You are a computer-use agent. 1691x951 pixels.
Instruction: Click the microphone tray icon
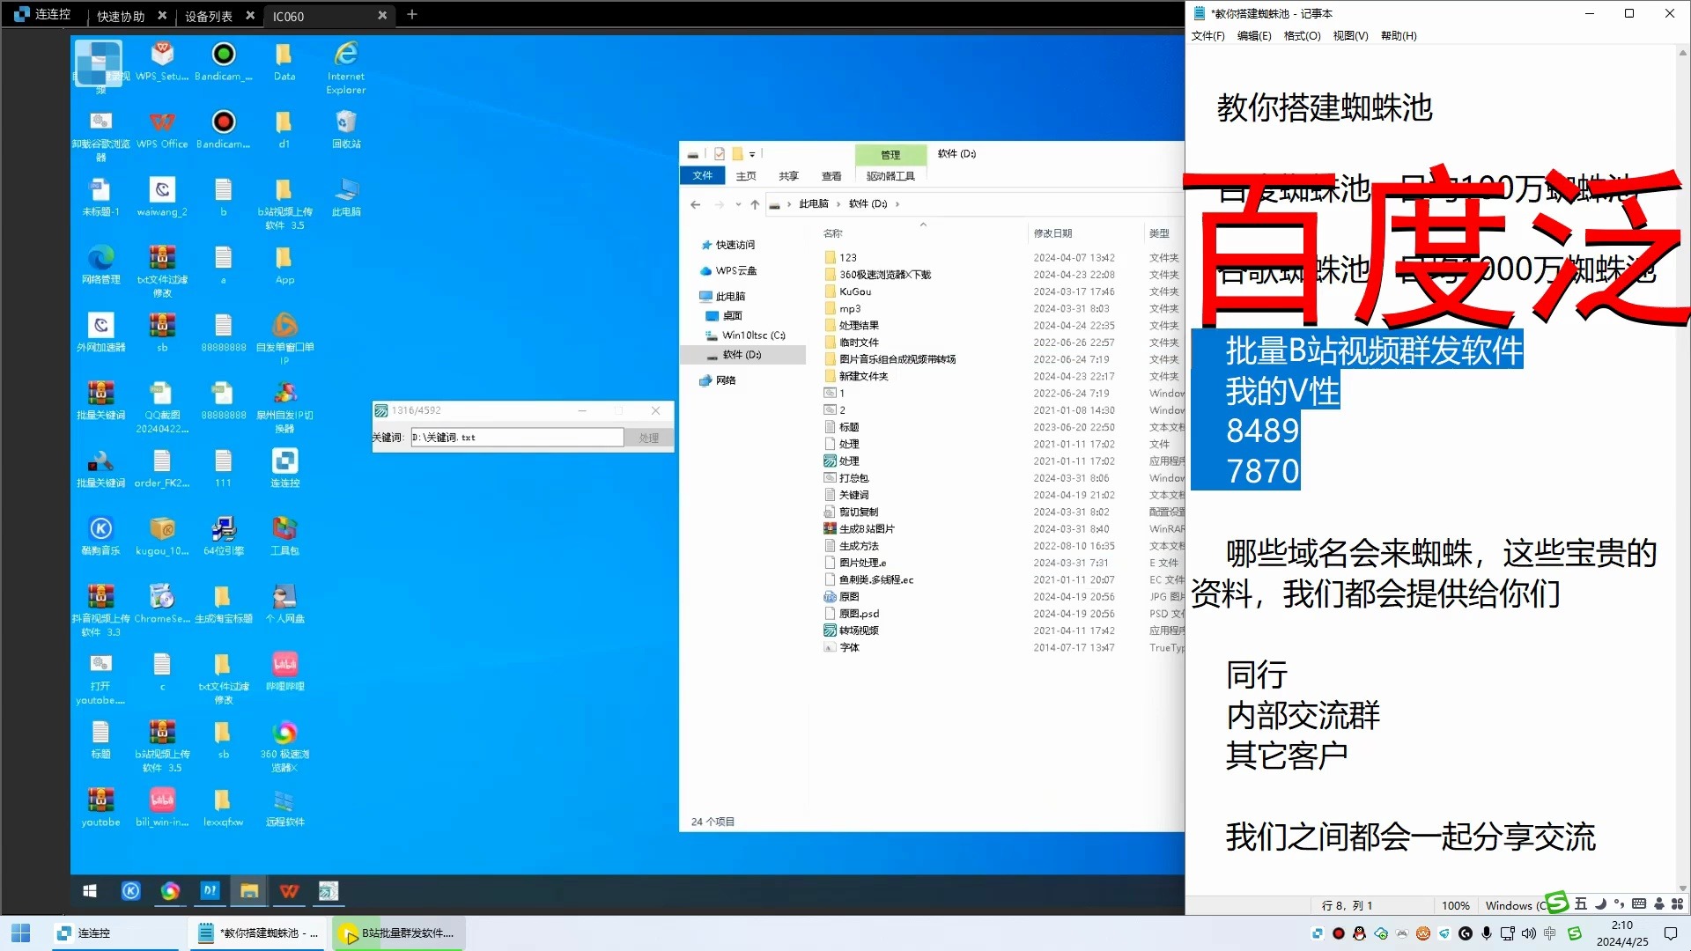tap(1487, 933)
